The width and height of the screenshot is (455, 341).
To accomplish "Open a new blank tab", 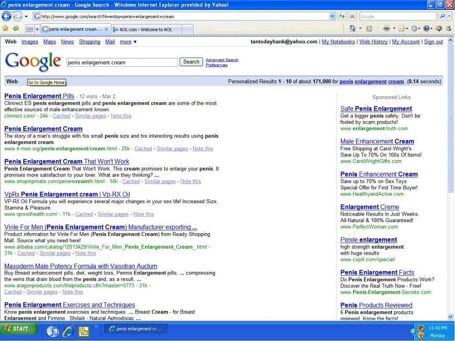I will pyautogui.click(x=188, y=29).
